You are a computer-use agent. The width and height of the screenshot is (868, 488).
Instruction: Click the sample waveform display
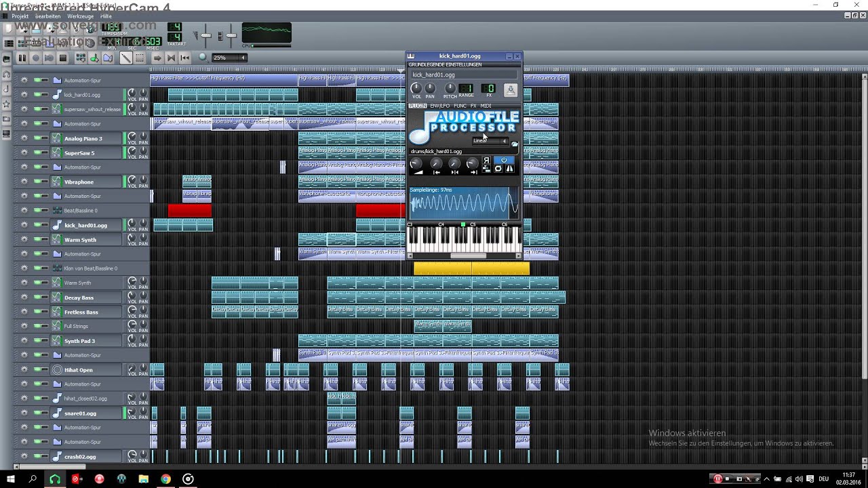pos(463,203)
